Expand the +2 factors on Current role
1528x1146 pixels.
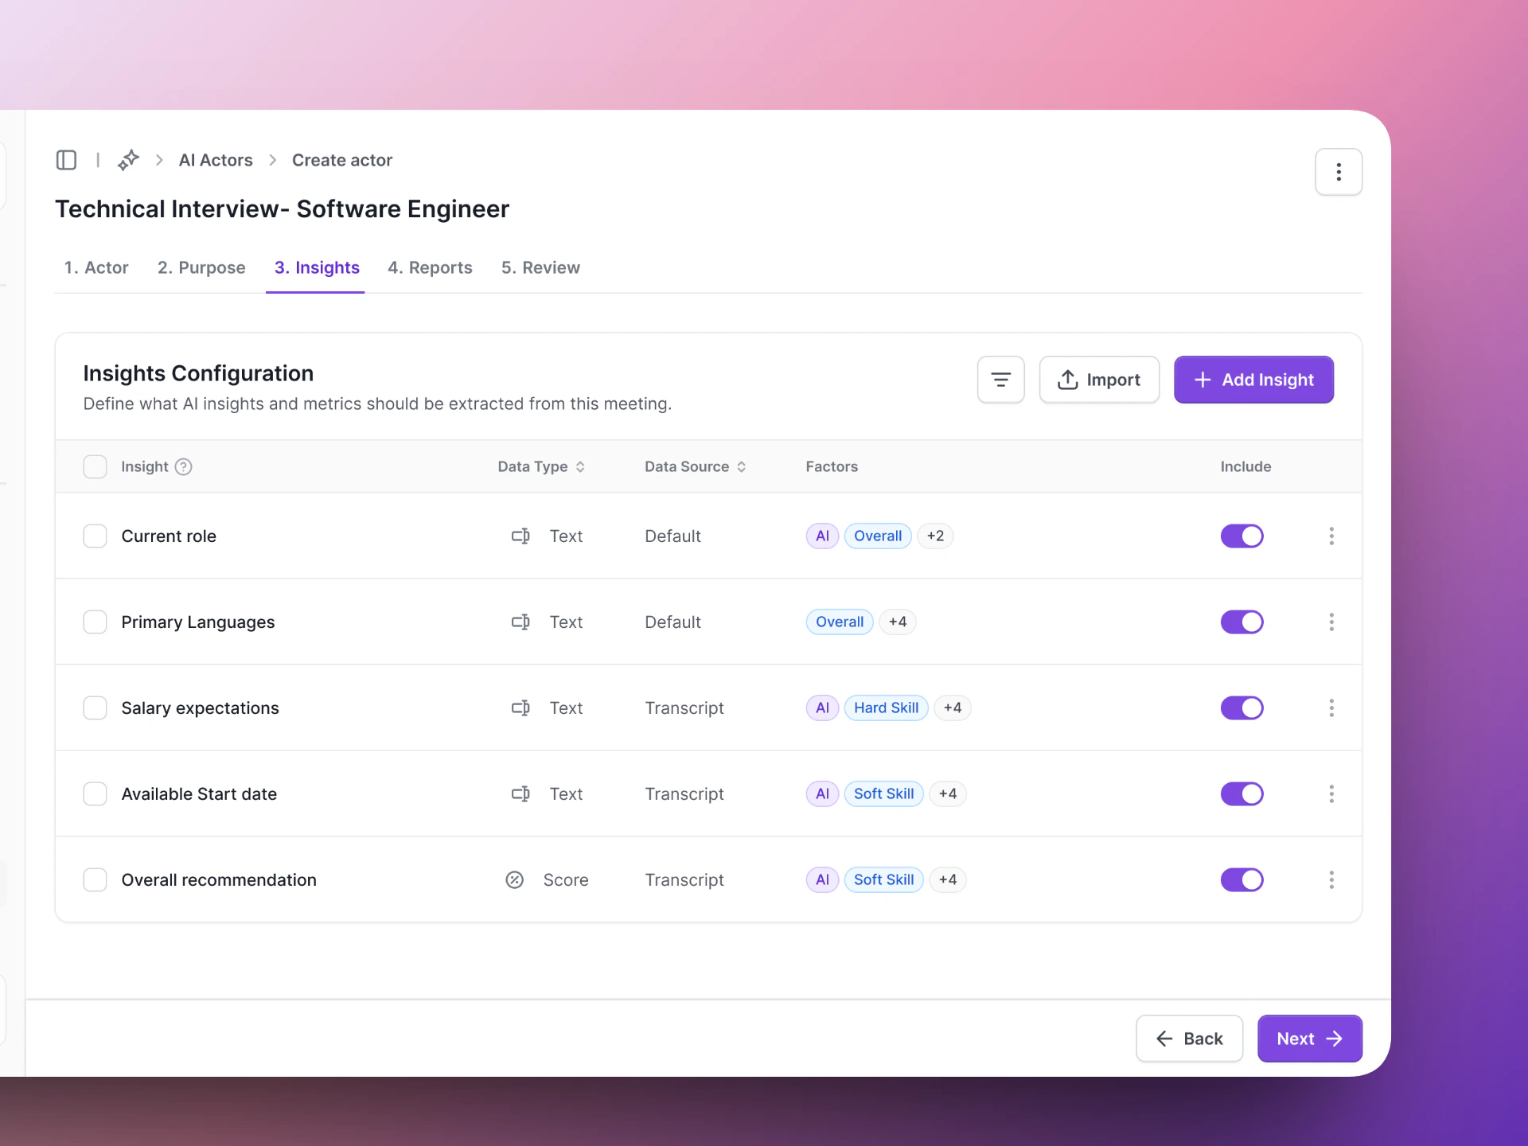pyautogui.click(x=935, y=536)
